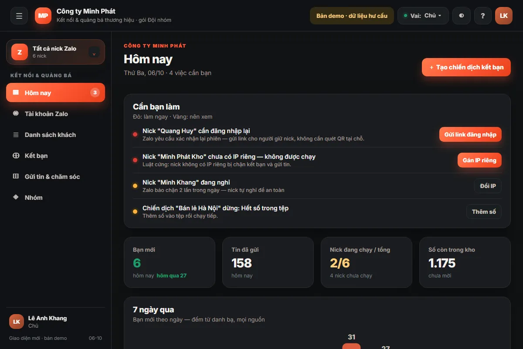Click the Danh sách khách list icon
This screenshot has height=349, width=523.
tap(16, 134)
